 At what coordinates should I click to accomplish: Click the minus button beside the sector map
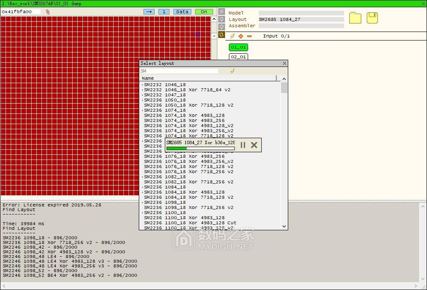tap(214, 36)
